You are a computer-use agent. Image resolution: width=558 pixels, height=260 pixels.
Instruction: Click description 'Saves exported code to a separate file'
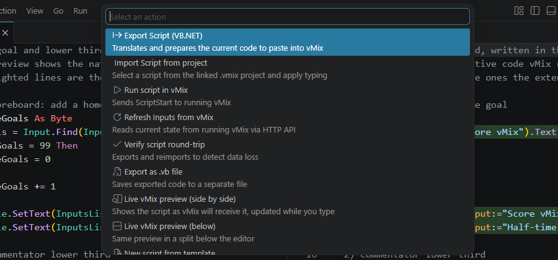point(180,184)
